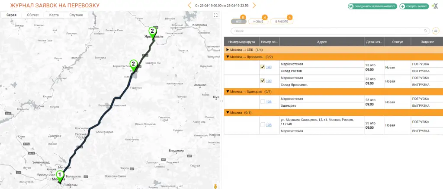443x189 pixels.
Task: Collapse the Москва → Одинцово route group
Action: point(228,91)
